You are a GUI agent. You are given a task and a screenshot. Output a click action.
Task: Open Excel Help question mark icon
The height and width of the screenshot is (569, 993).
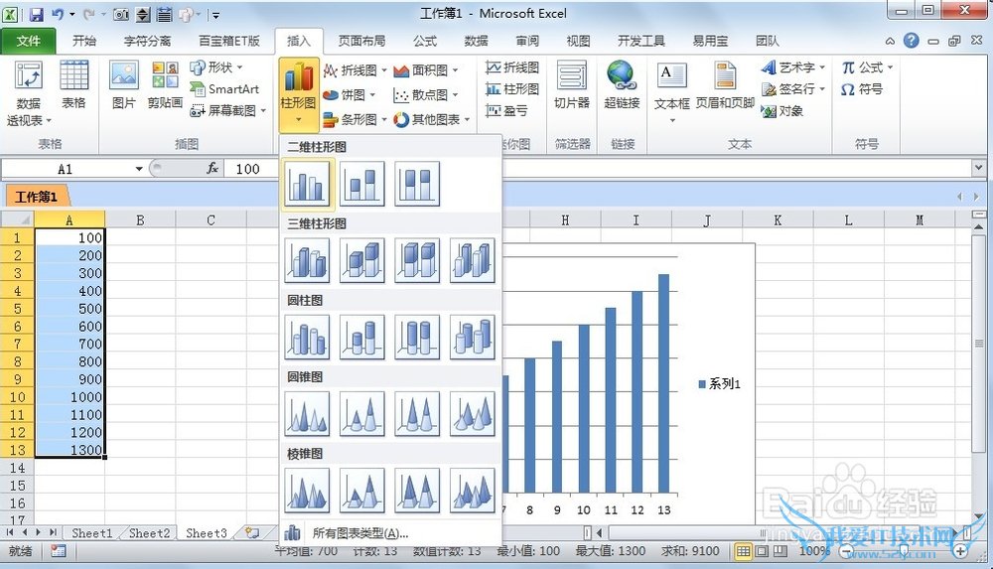click(911, 41)
